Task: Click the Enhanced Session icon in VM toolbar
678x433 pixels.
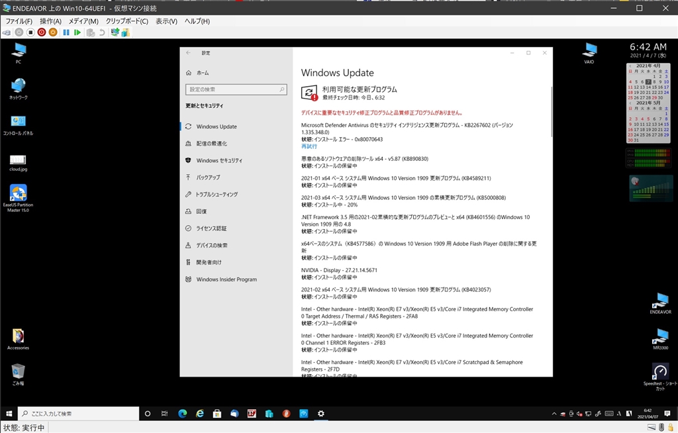Action: [115, 32]
